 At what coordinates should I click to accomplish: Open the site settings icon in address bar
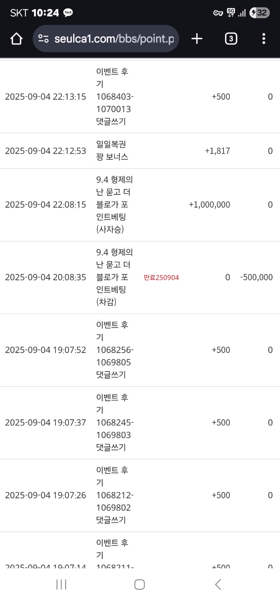43,39
